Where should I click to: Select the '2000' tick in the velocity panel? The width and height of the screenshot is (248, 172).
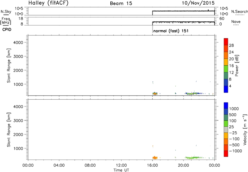(18, 134)
